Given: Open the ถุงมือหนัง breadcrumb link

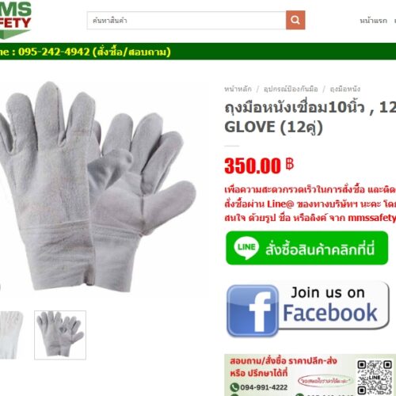Looking at the screenshot, I should 345,89.
